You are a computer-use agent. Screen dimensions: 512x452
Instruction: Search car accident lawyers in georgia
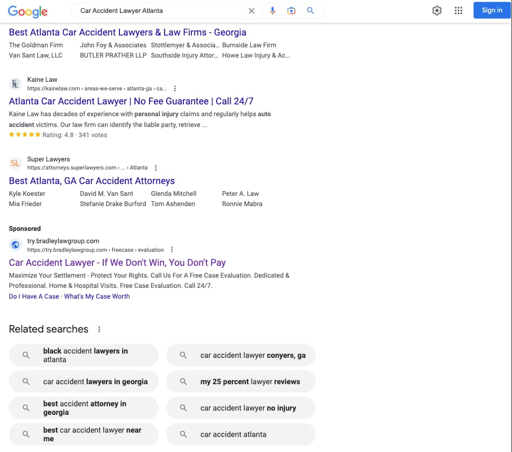(x=83, y=382)
